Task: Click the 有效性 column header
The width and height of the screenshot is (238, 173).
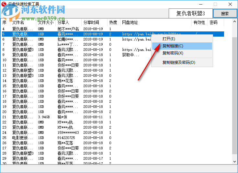Action: tap(199, 22)
